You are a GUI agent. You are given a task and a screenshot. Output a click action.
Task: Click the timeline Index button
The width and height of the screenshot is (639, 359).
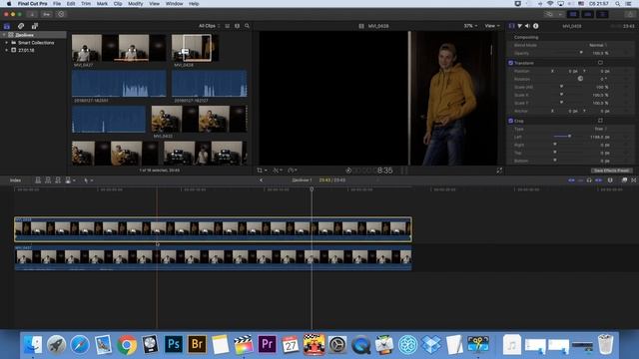coord(16,180)
